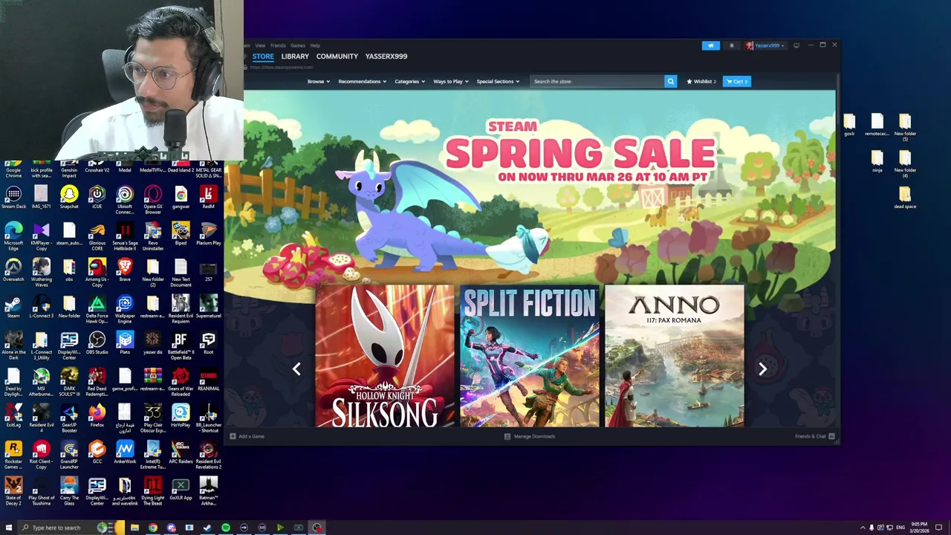This screenshot has width=951, height=535.
Task: Select the Among Us - Copy icon
Action: tap(97, 272)
